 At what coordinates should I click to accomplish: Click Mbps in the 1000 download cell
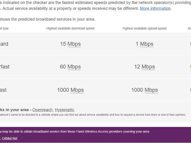tap(77, 90)
